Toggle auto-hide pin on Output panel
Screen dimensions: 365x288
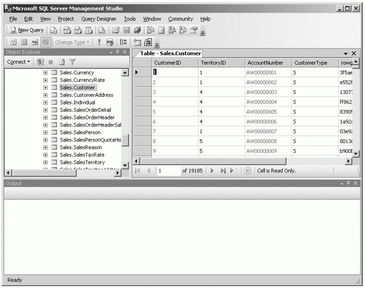(x=348, y=183)
